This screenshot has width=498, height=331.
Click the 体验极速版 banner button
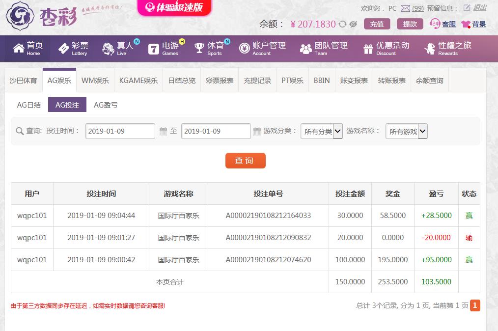point(174,7)
